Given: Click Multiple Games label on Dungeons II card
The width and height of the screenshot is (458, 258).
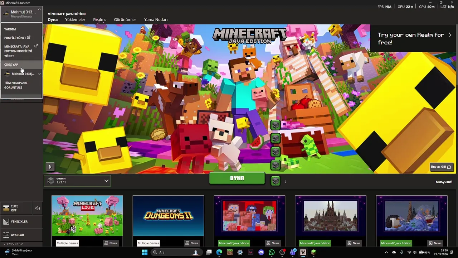Looking at the screenshot, I should click(x=148, y=243).
